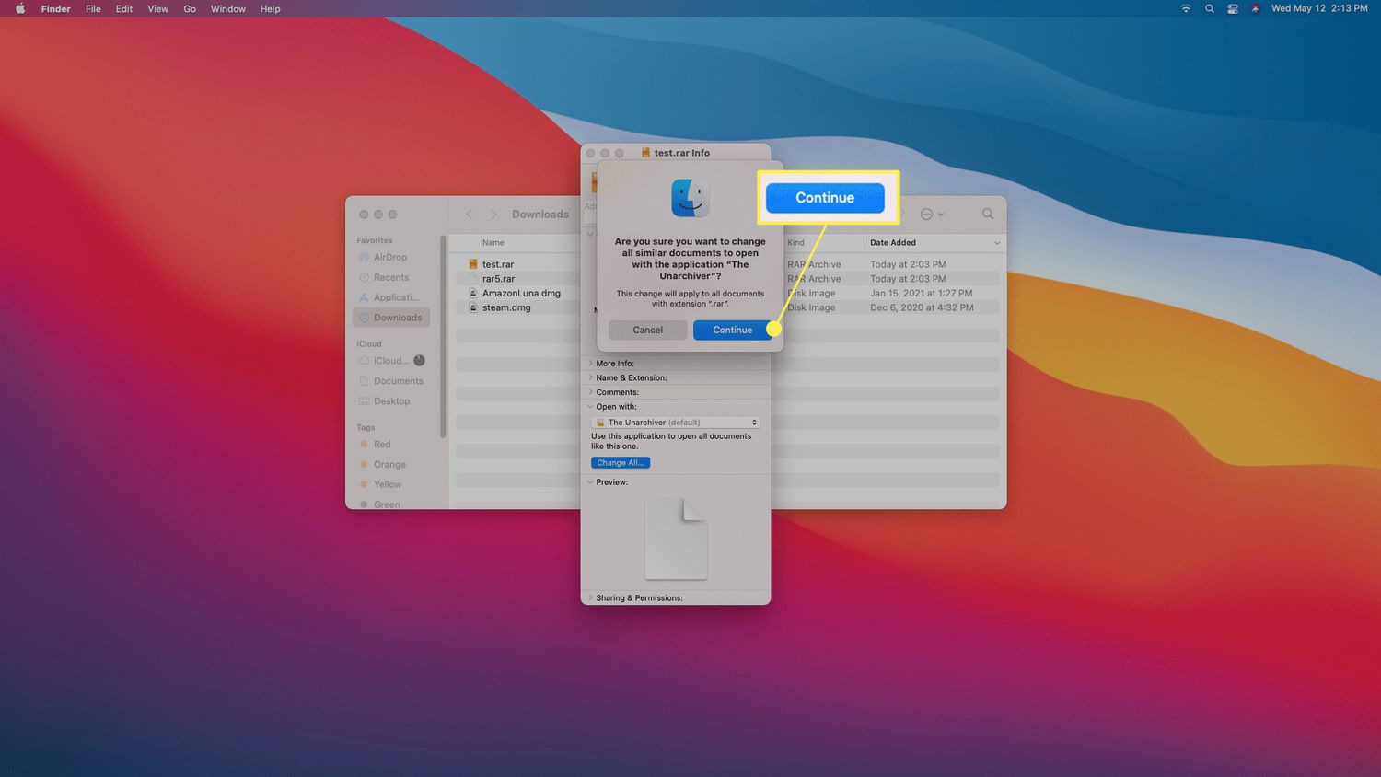Screen dimensions: 1381x777
Task: Select the Orange tag in sidebar
Action: (x=389, y=465)
